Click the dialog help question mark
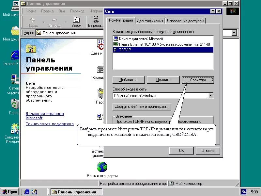This screenshot has height=196, width=261. tap(214, 11)
